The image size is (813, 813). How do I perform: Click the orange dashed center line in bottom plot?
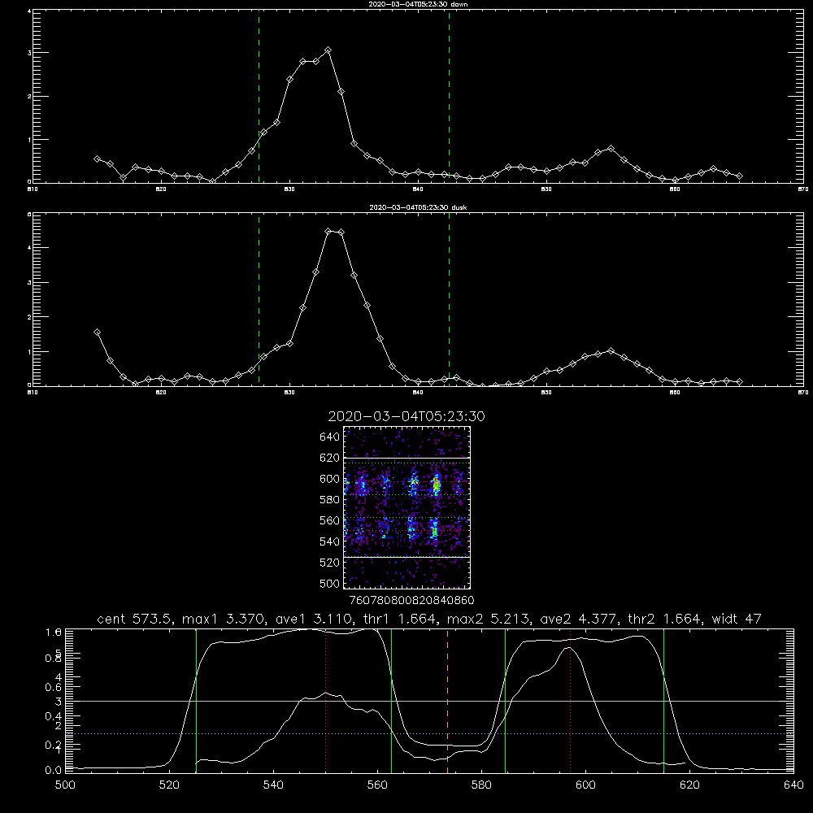click(447, 701)
